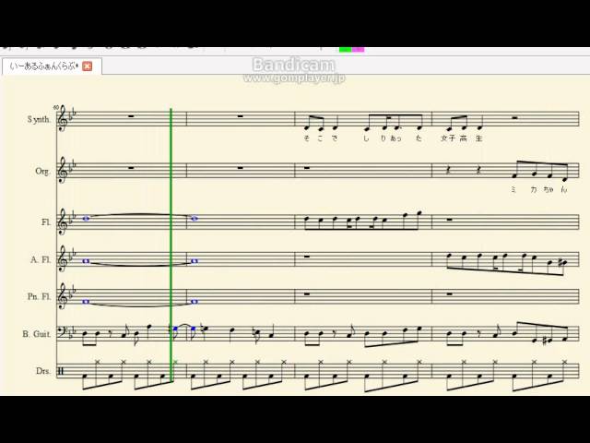This screenshot has height=443, width=590.
Task: Select the whole rest in Pn. Fl. last measure
Action: [x=449, y=294]
